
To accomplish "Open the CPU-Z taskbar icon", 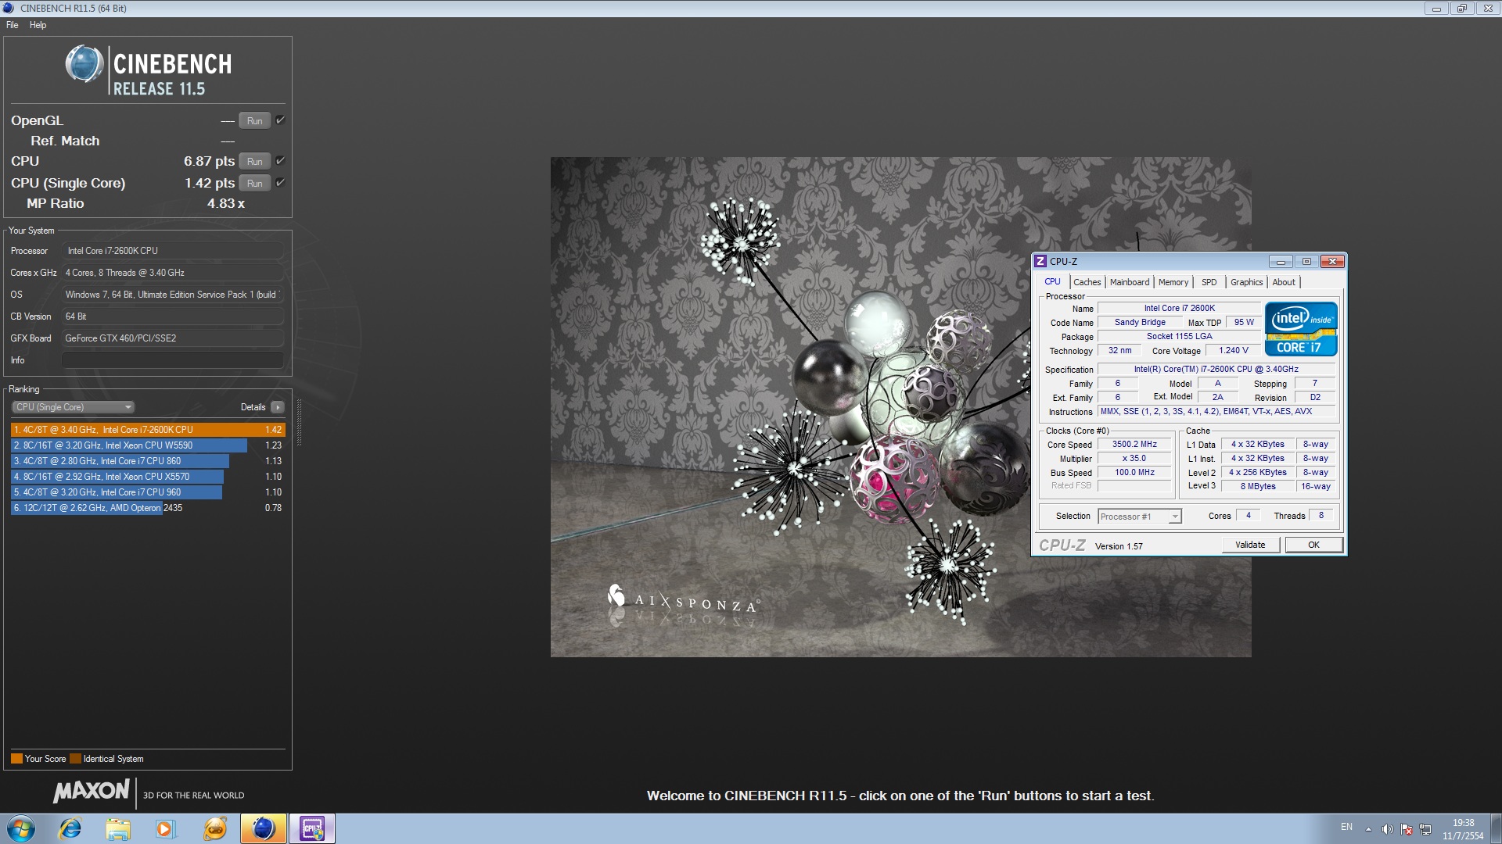I will [312, 828].
